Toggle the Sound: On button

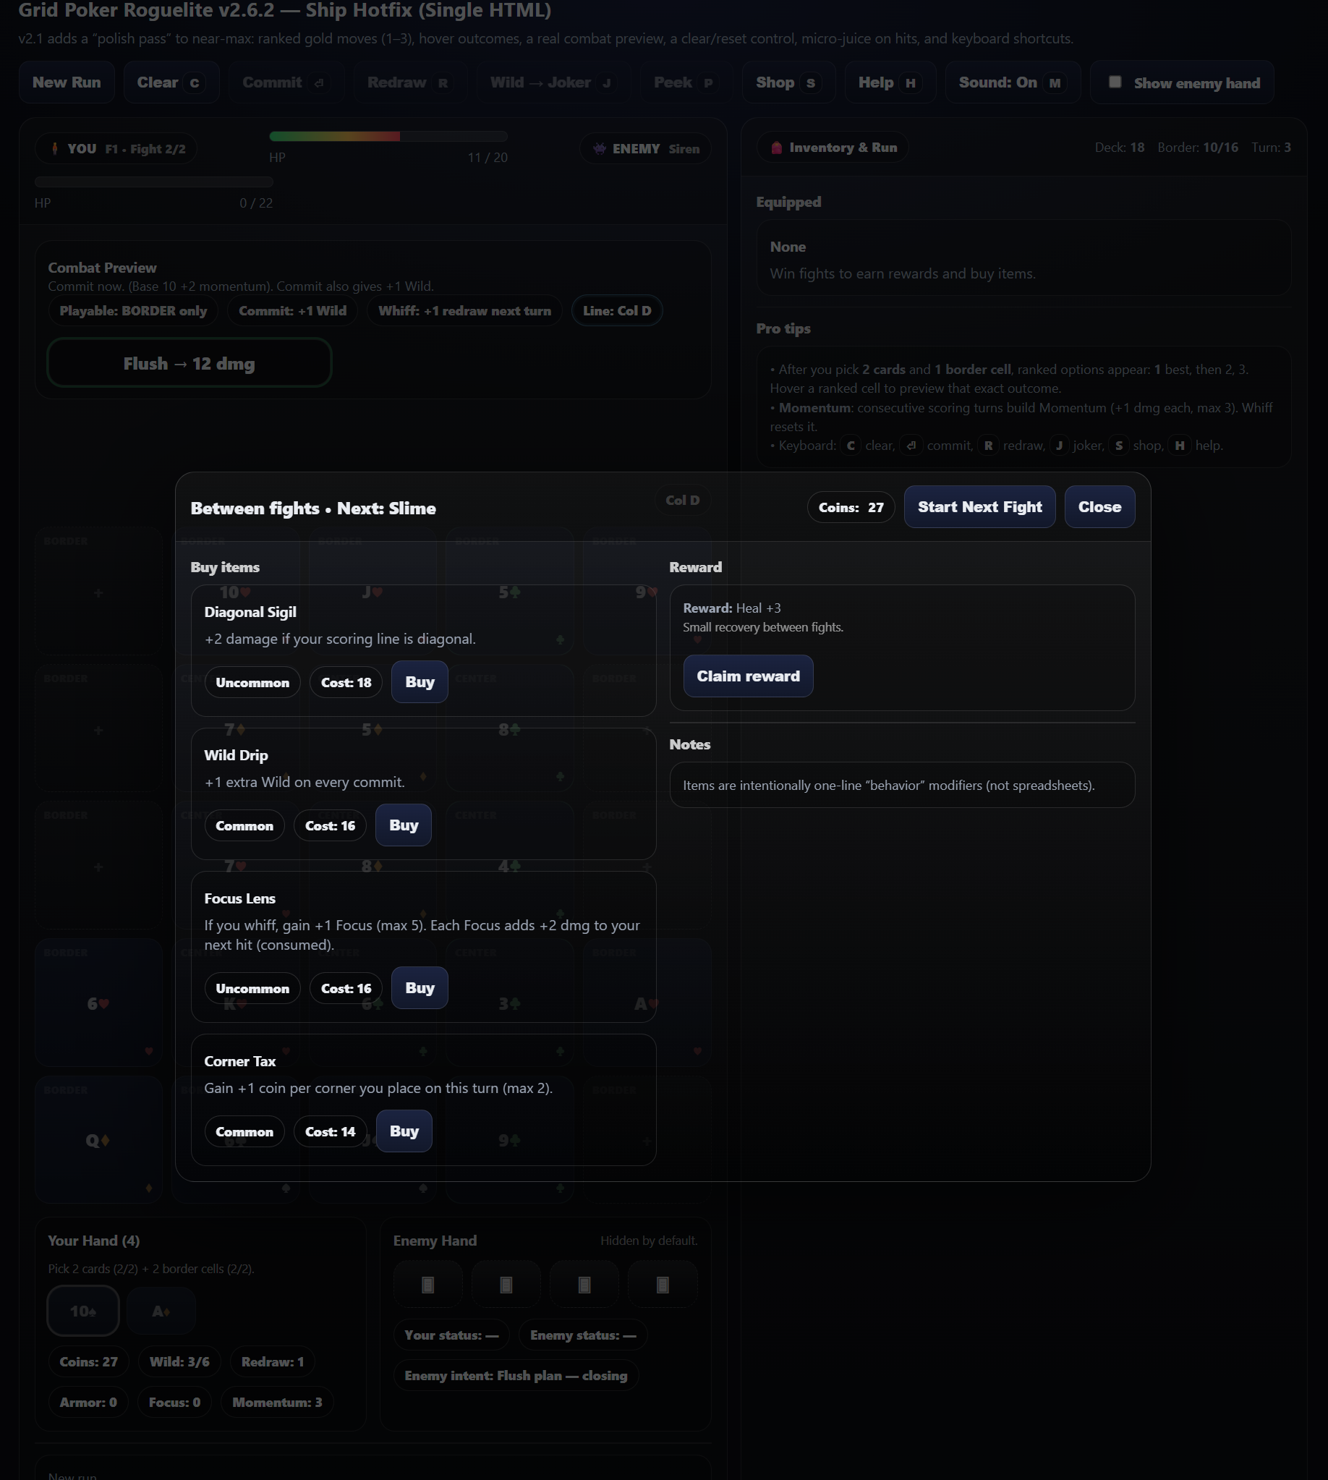[1013, 82]
